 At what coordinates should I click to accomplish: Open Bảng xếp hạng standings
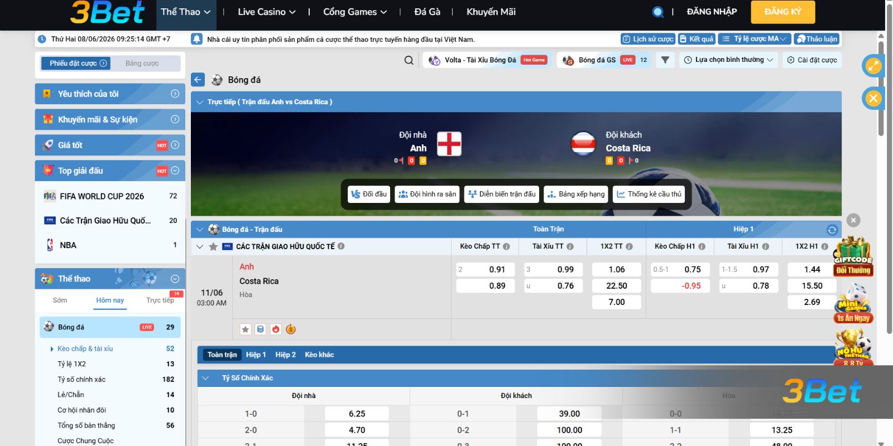point(576,194)
